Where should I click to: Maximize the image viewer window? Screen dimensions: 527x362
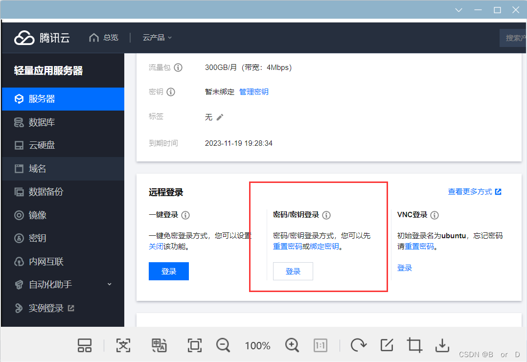point(498,10)
